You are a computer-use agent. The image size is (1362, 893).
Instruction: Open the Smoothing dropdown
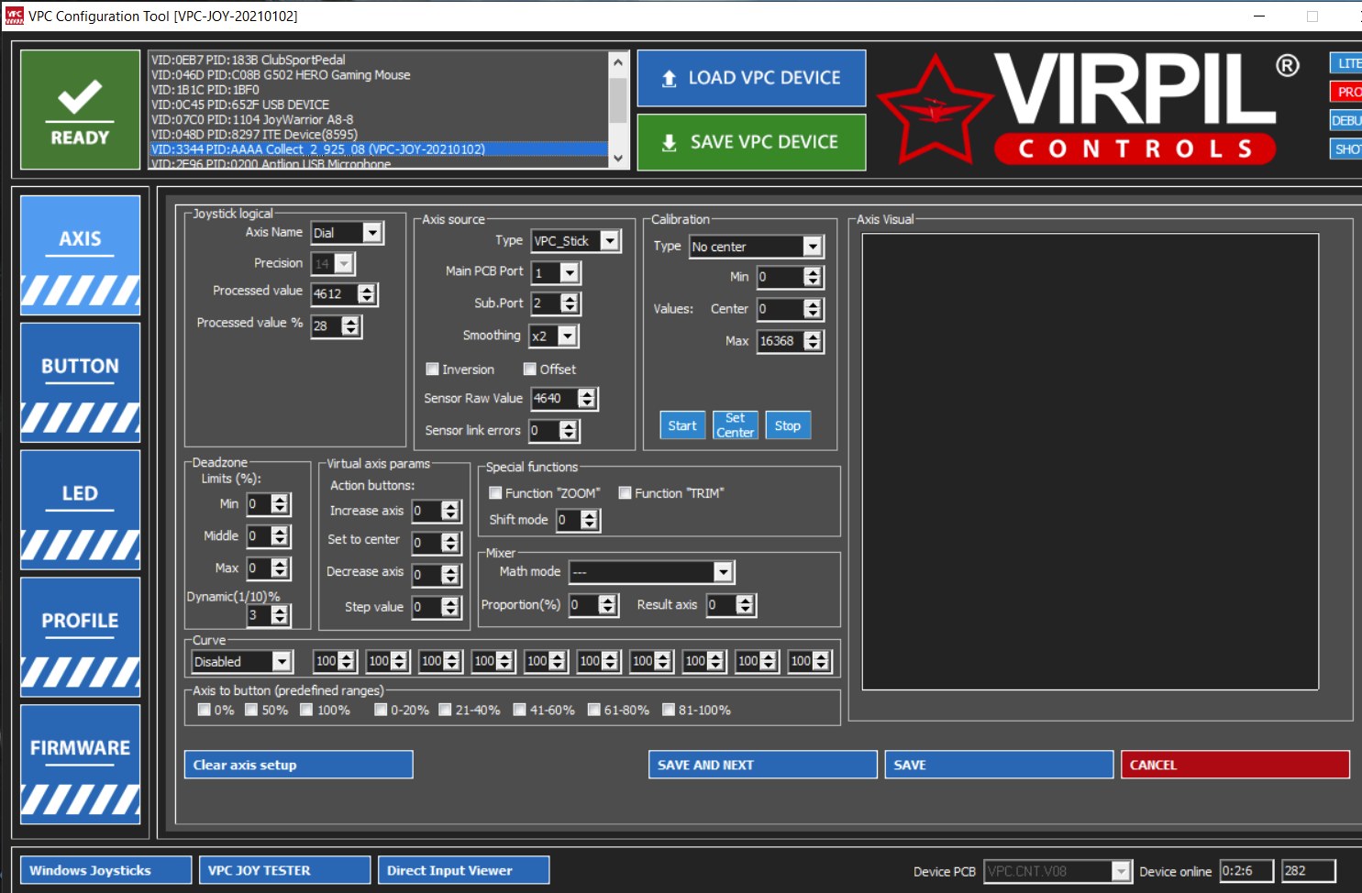pyautogui.click(x=568, y=336)
